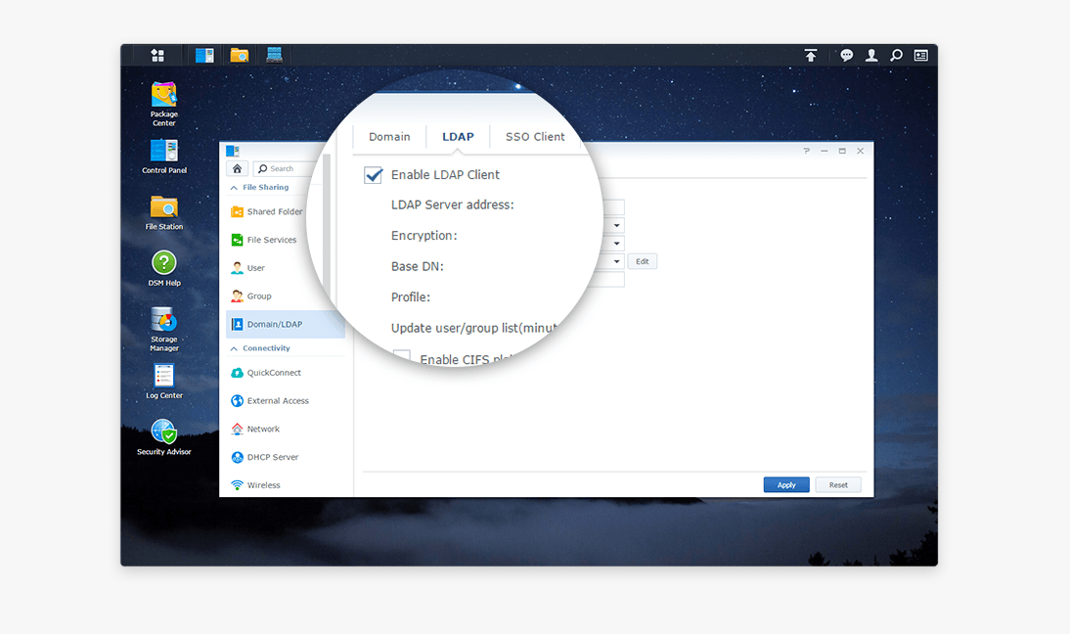Open Log Center desktop icon
This screenshot has height=634, width=1070.
coord(163,382)
